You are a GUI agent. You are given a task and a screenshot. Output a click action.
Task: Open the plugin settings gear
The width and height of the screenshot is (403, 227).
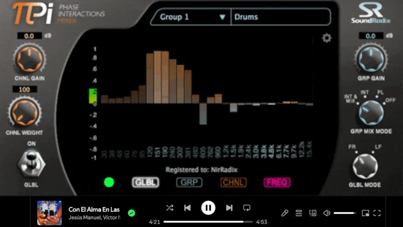pyautogui.click(x=327, y=38)
